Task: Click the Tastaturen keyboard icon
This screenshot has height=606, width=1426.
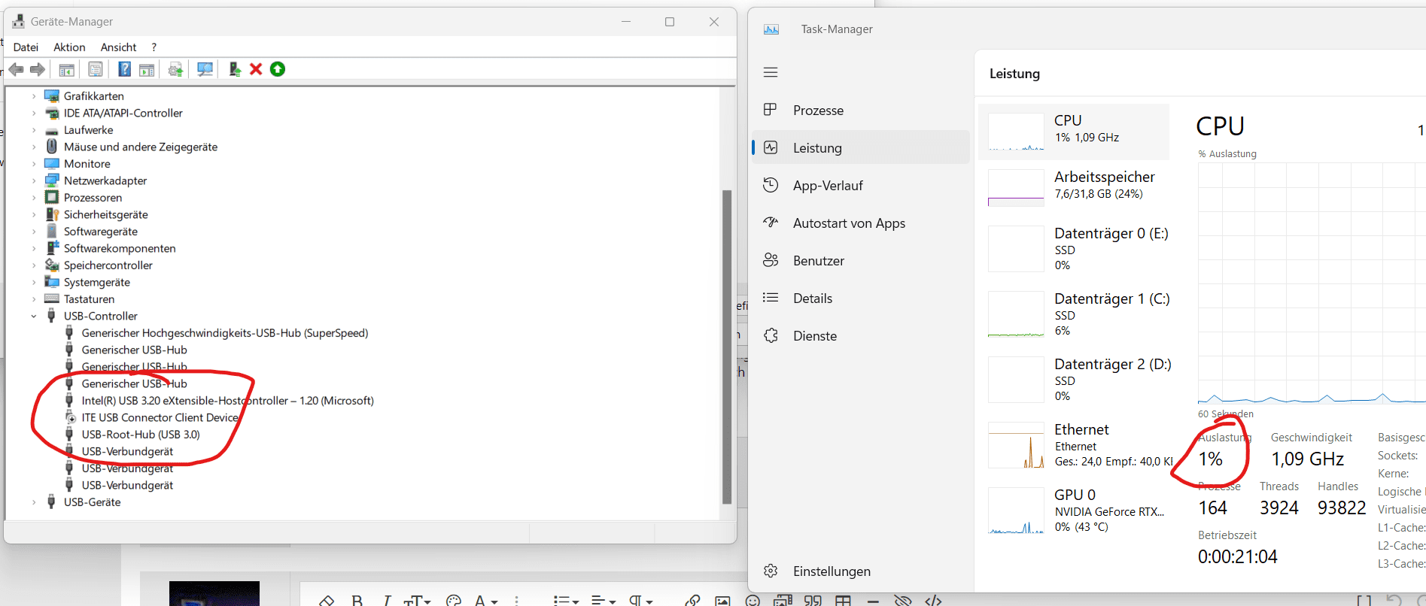Action: click(x=52, y=298)
